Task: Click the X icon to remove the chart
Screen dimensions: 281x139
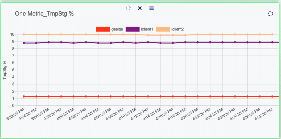Action: (140, 8)
